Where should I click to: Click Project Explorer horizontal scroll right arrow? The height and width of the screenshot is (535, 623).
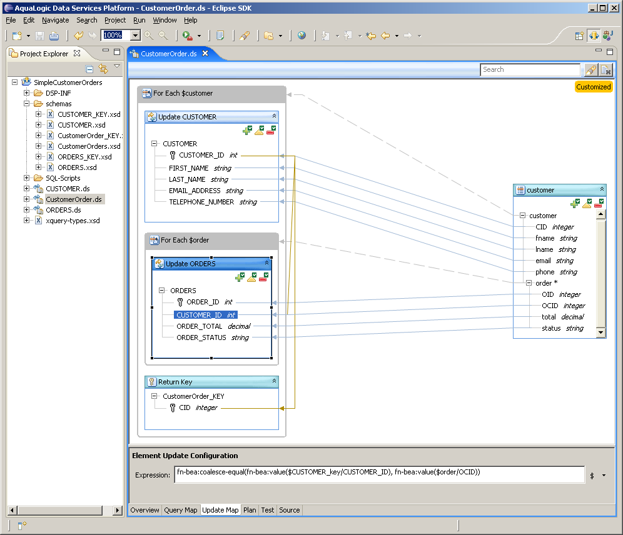(x=117, y=511)
